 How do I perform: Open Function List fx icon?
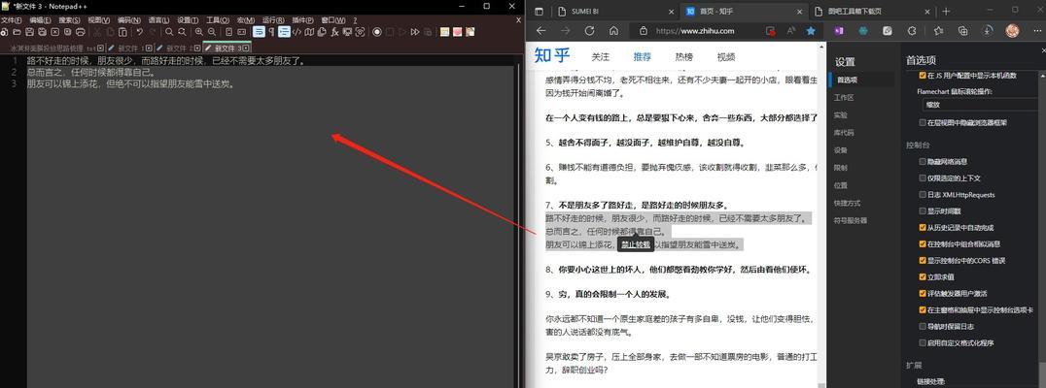(x=334, y=32)
